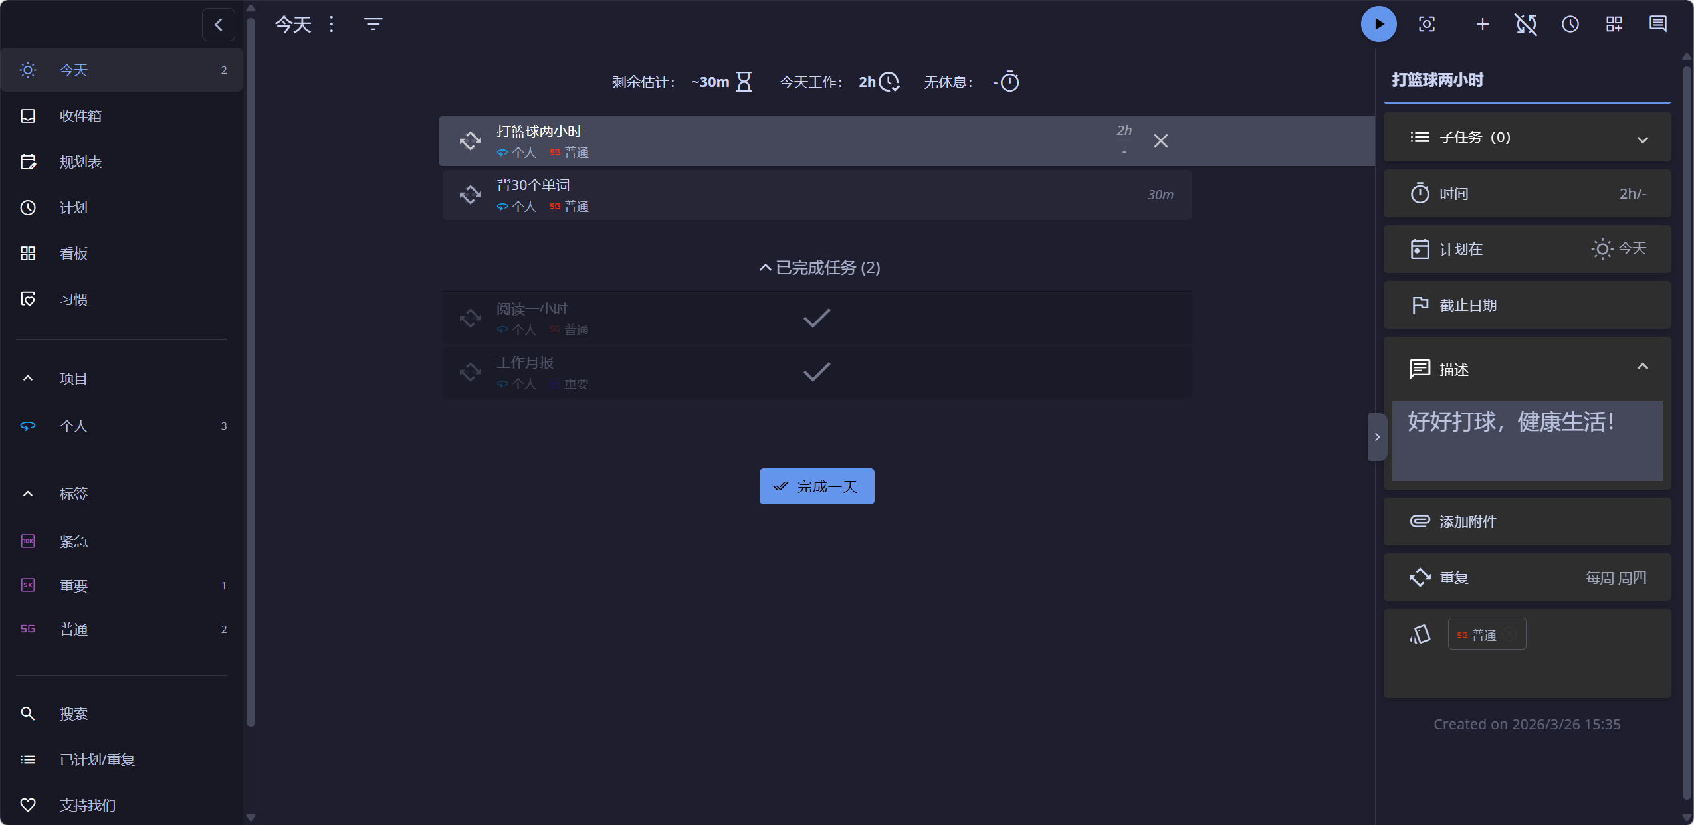Open focus mode via the target icon
Viewport: 1694px width, 825px height.
[x=1427, y=25]
